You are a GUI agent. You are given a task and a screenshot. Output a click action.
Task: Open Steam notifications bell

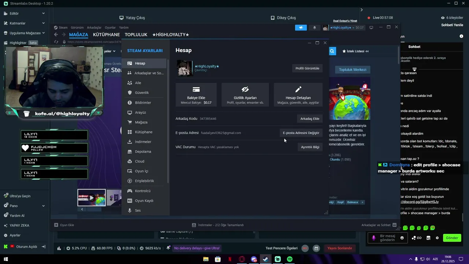tap(314, 27)
